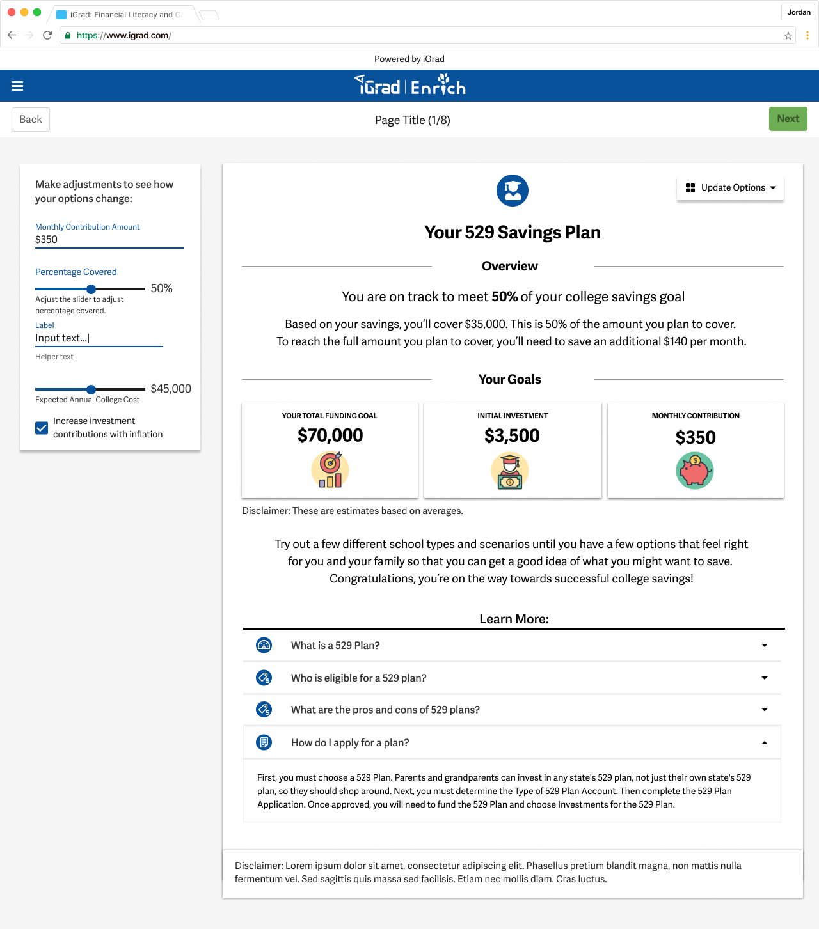
Task: Click the secure lock icon in address bar
Action: point(68,36)
